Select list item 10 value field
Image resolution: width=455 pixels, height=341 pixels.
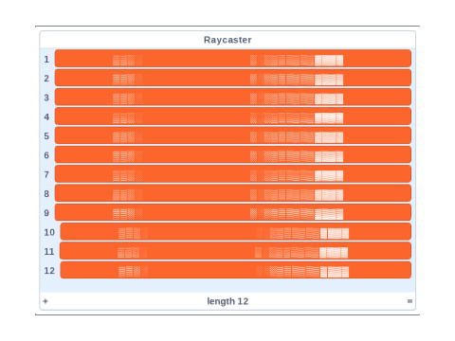click(236, 232)
